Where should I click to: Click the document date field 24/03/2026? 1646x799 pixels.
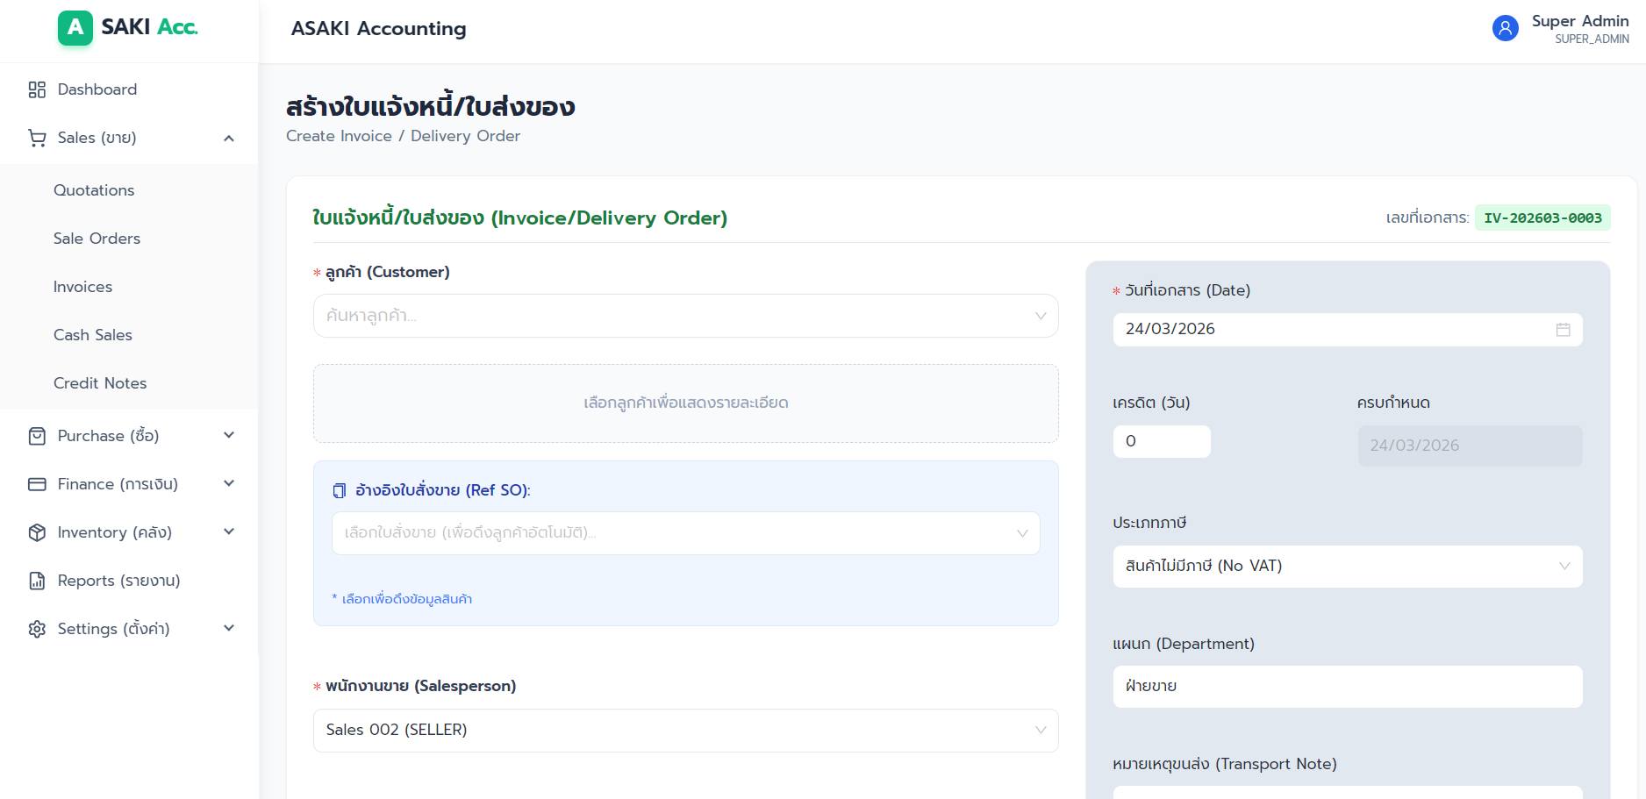click(x=1348, y=330)
